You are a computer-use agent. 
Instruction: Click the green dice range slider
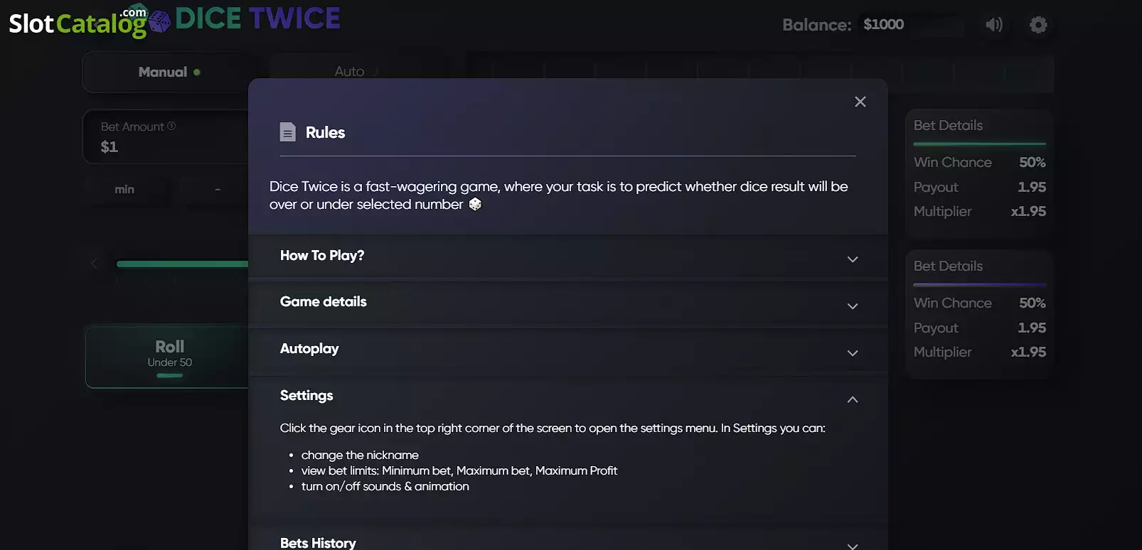(x=183, y=264)
